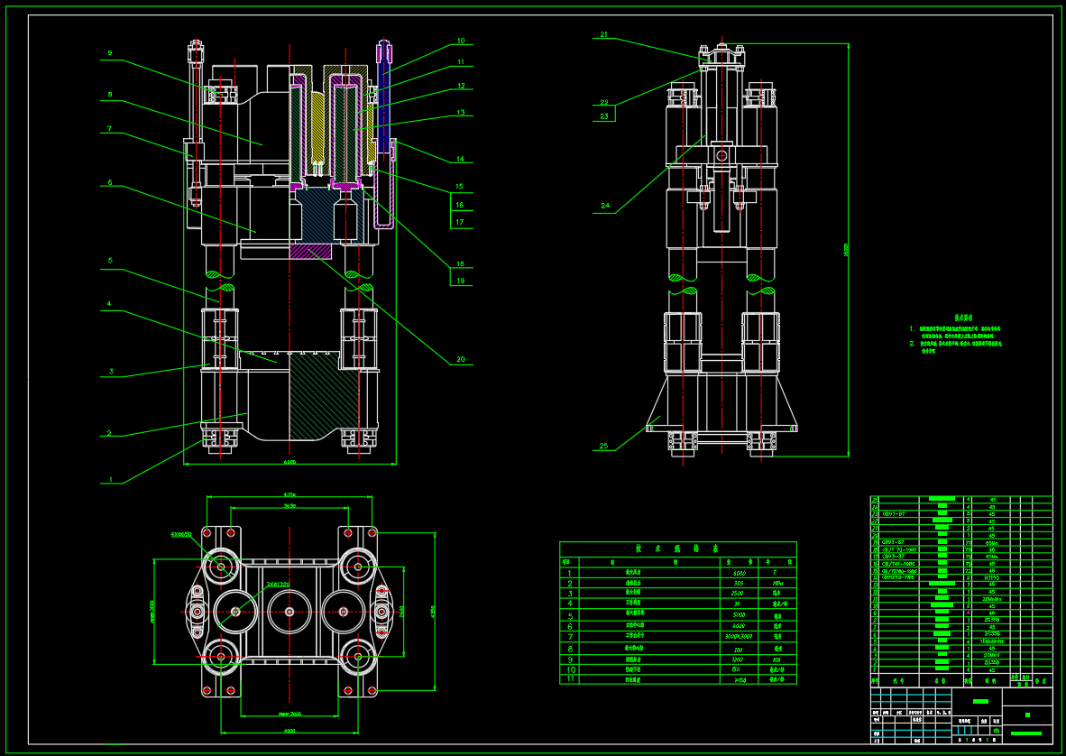Click the HT150 material cell in parts list
Viewport: 1066px width, 756px height.
(x=992, y=578)
